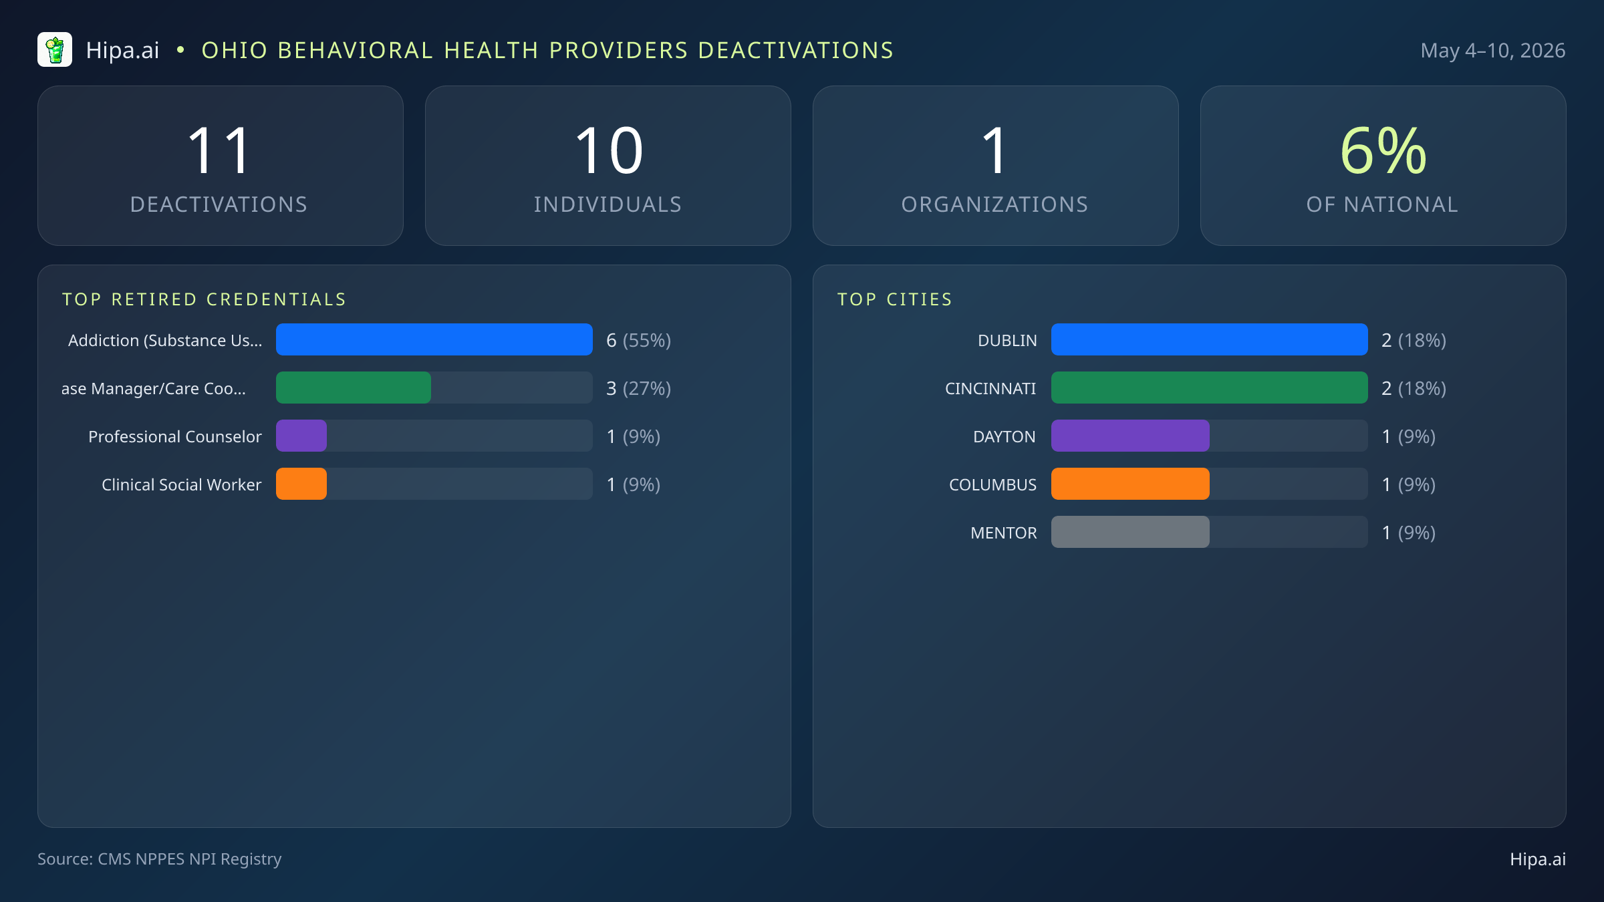Select the MENTOR city label
Viewport: 1604px width, 902px height.
1004,533
